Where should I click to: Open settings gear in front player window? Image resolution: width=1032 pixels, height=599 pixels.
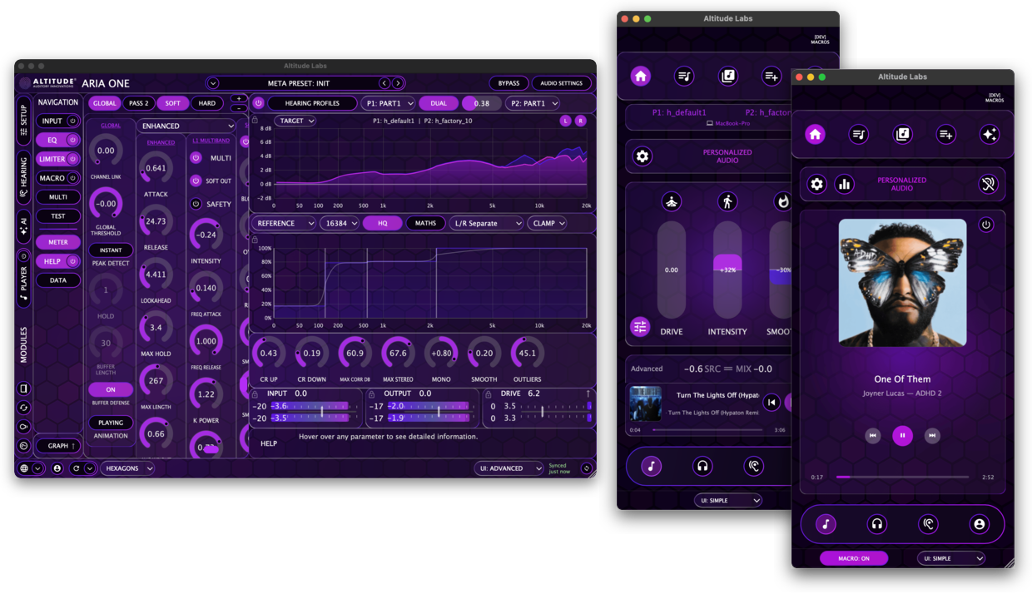click(817, 184)
